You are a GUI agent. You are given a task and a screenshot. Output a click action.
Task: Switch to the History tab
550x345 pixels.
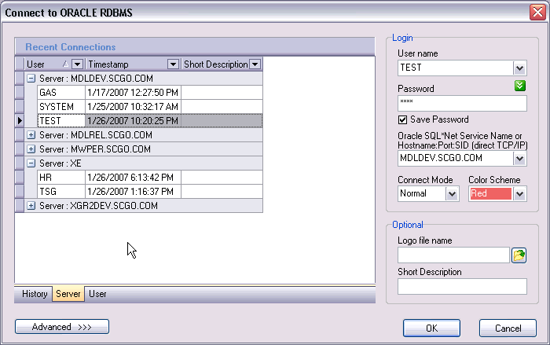point(35,294)
